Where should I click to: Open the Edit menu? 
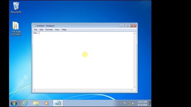pyautogui.click(x=41, y=30)
